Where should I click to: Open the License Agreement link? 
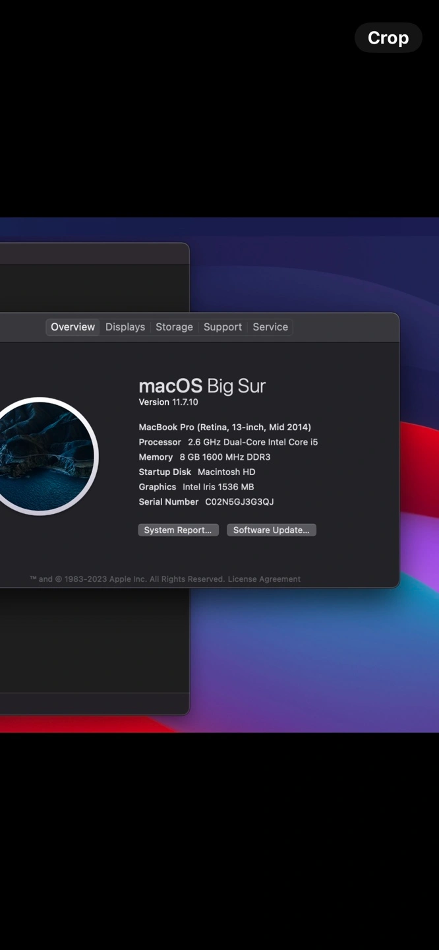264,579
